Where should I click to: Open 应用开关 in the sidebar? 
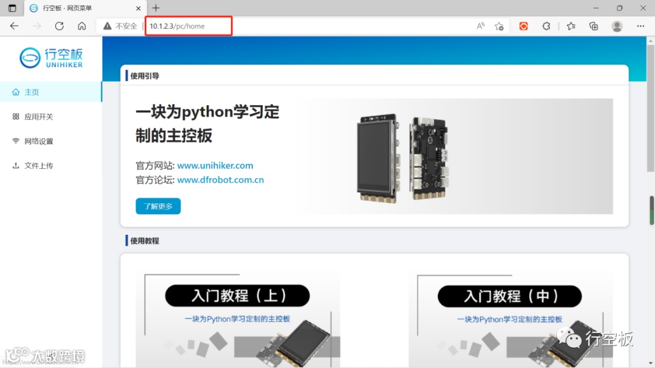tap(51, 117)
